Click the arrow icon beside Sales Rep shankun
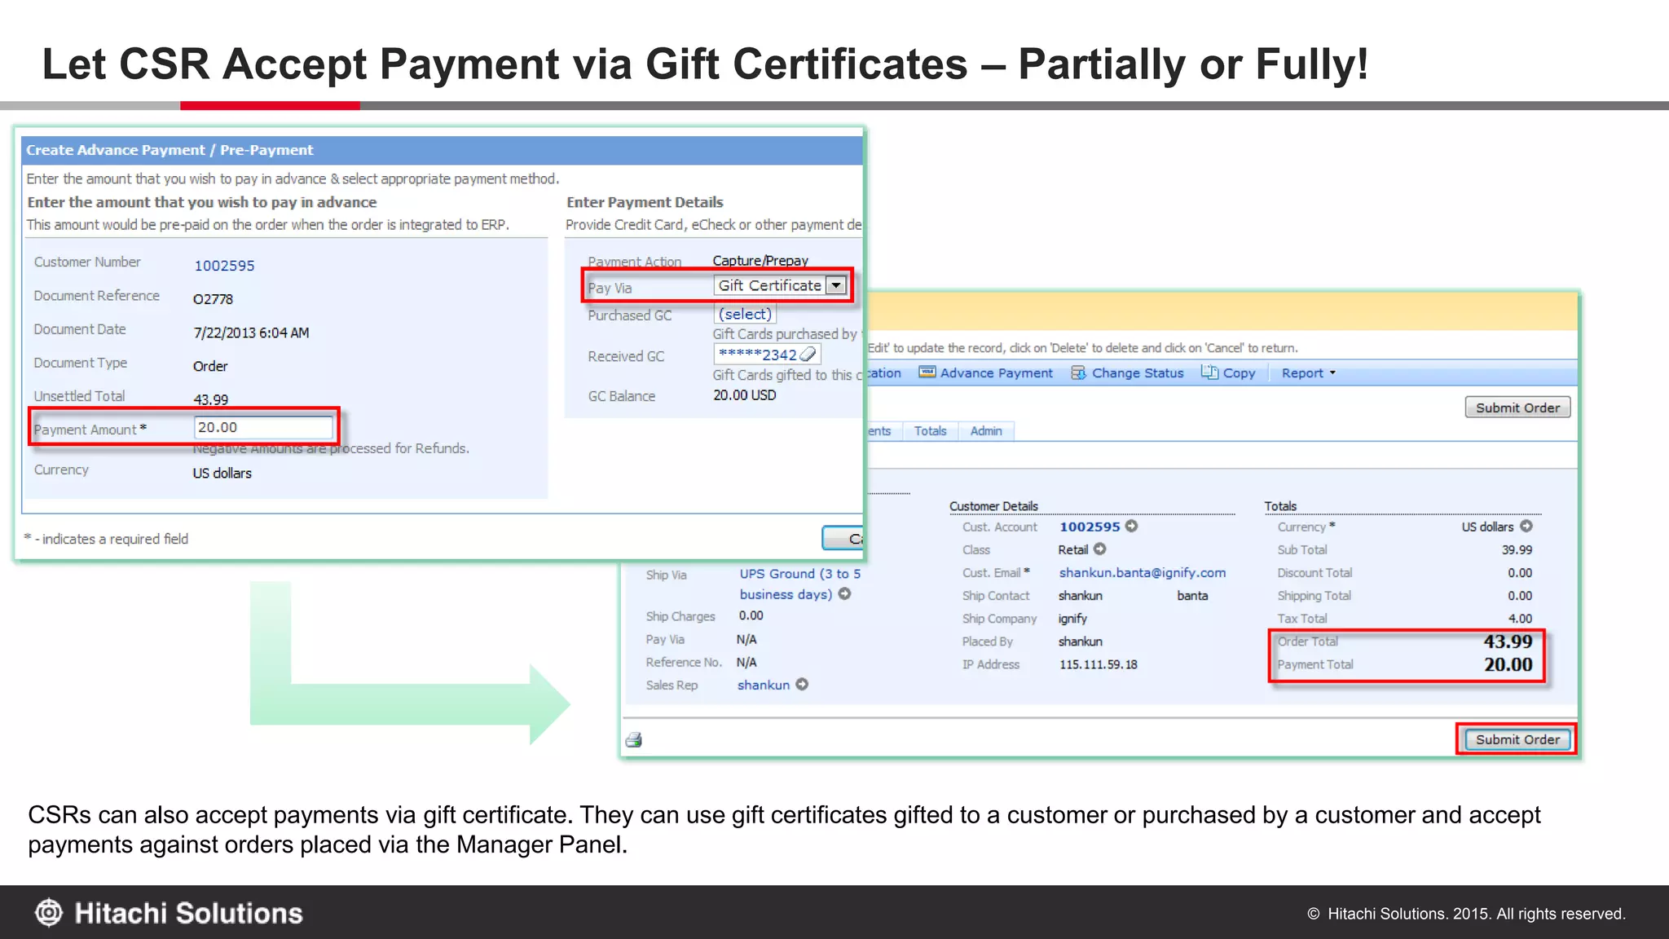 [x=802, y=684]
